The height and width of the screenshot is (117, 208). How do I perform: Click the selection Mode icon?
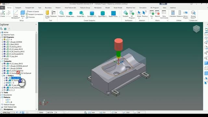tap(139, 13)
